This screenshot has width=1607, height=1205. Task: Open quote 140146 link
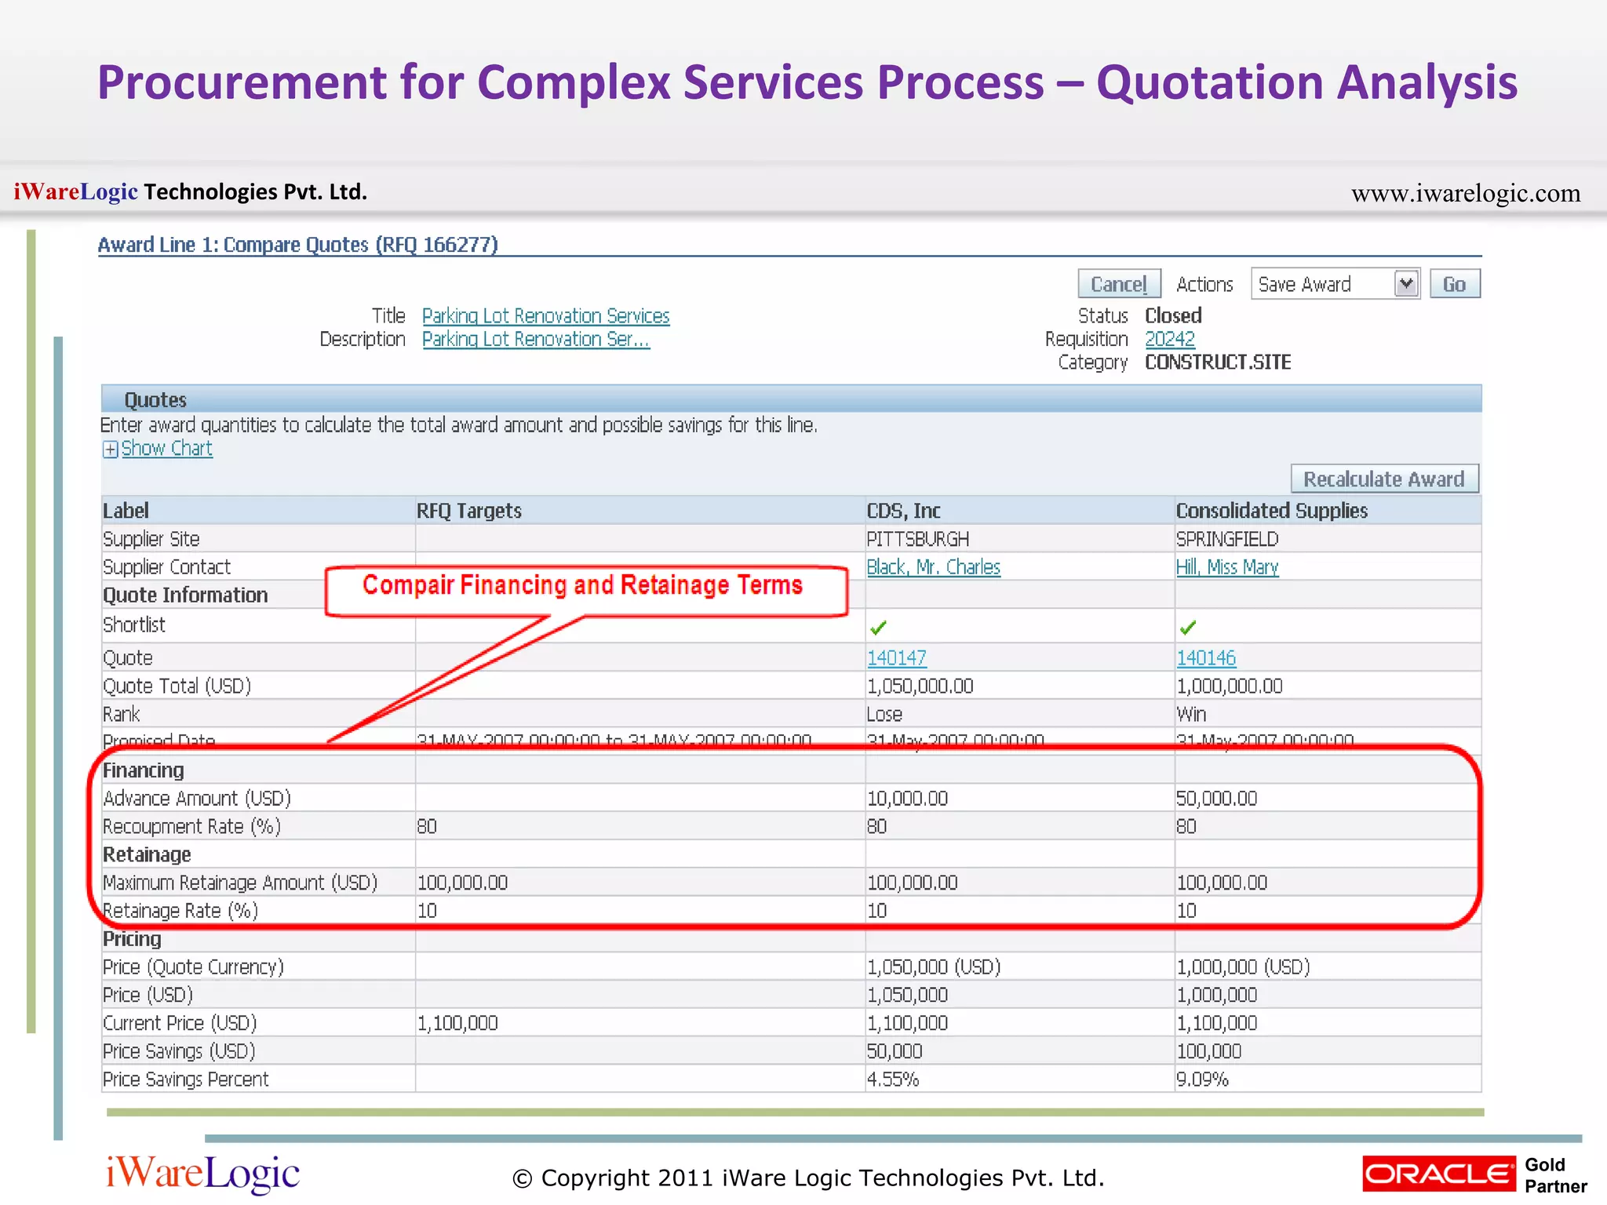(x=1206, y=657)
